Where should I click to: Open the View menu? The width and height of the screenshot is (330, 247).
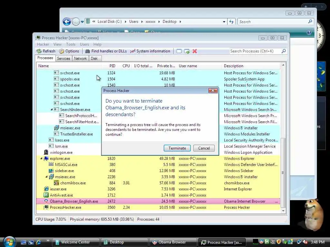tap(57, 44)
